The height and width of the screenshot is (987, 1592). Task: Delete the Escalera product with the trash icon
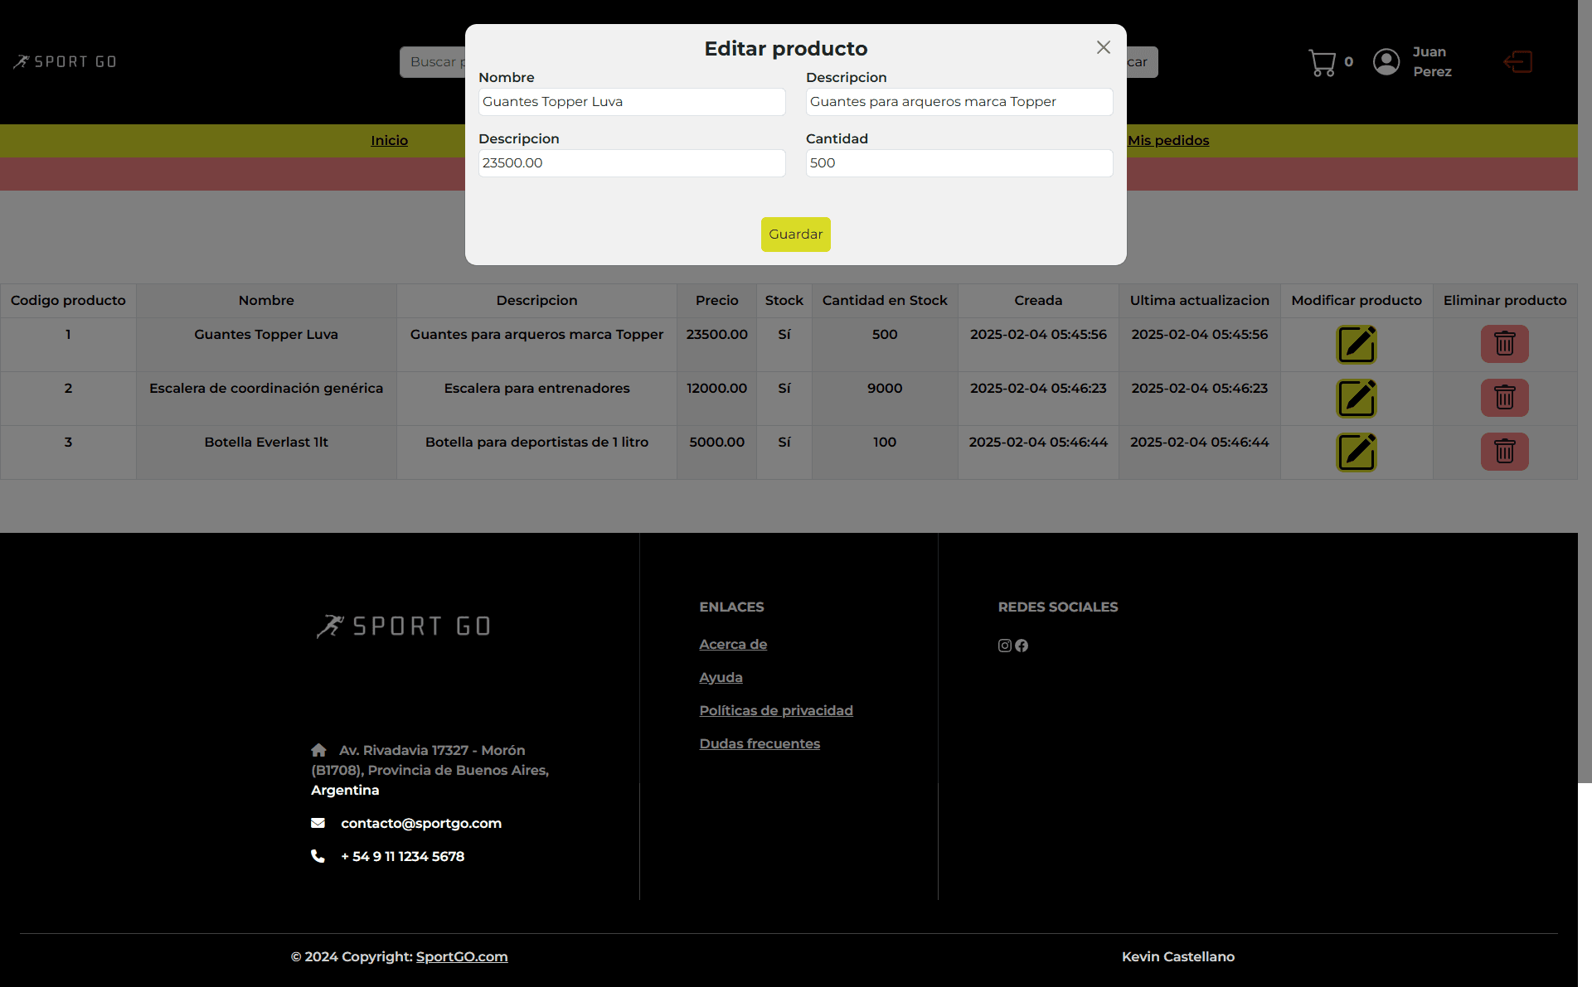[1504, 398]
